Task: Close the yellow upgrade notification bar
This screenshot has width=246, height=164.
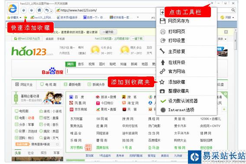Action: pos(226,32)
